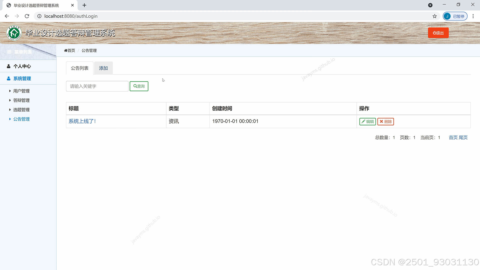The height and width of the screenshot is (270, 480).
Task: Click the user icon beside 个人中心
Action: click(x=8, y=66)
